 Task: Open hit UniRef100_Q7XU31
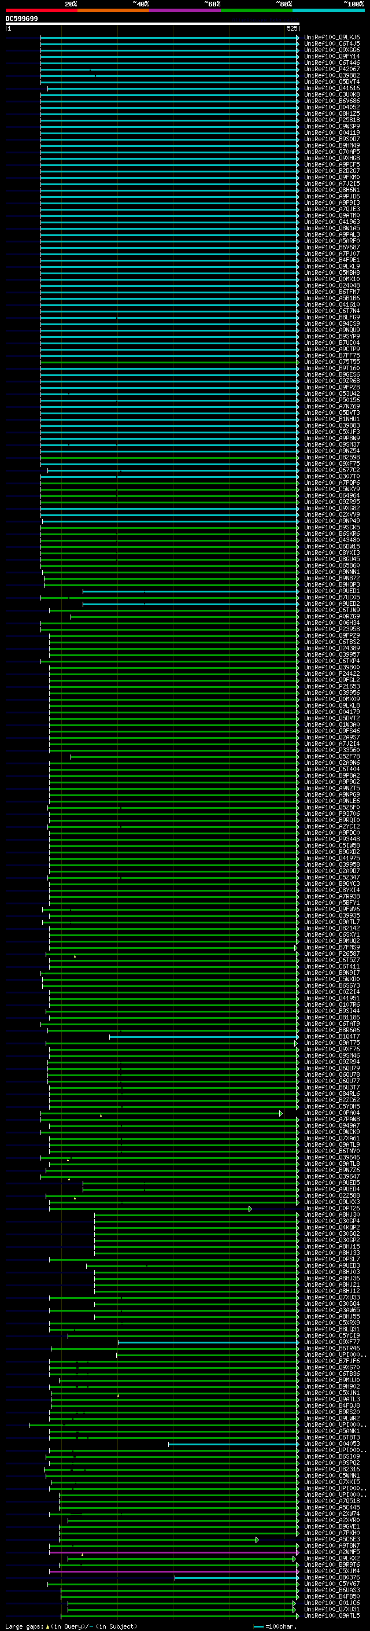331,1609
